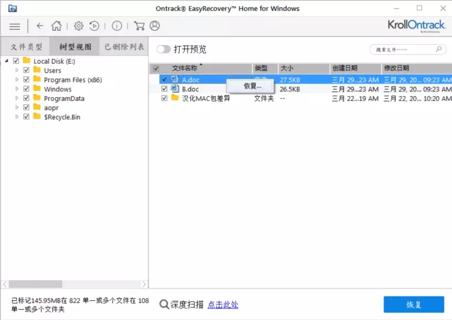The width and height of the screenshot is (452, 320).
Task: Open settings gear icon
Action: [79, 26]
